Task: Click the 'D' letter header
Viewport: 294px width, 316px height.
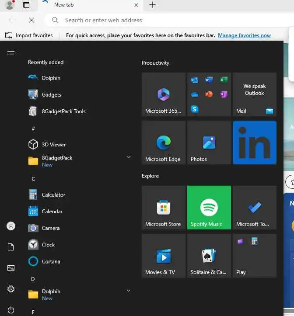Action: (x=33, y=279)
